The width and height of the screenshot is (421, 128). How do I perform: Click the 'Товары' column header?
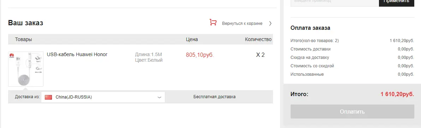tap(23, 40)
